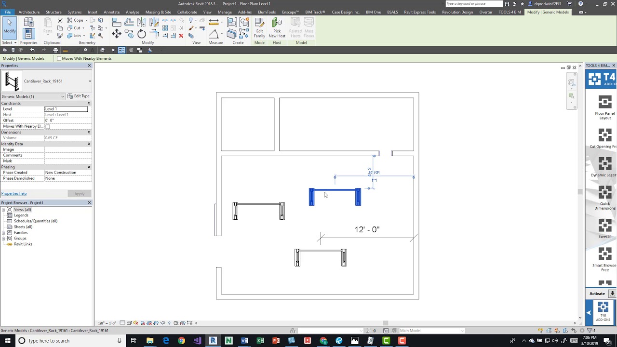Collapse the Phasing section

coord(89,167)
